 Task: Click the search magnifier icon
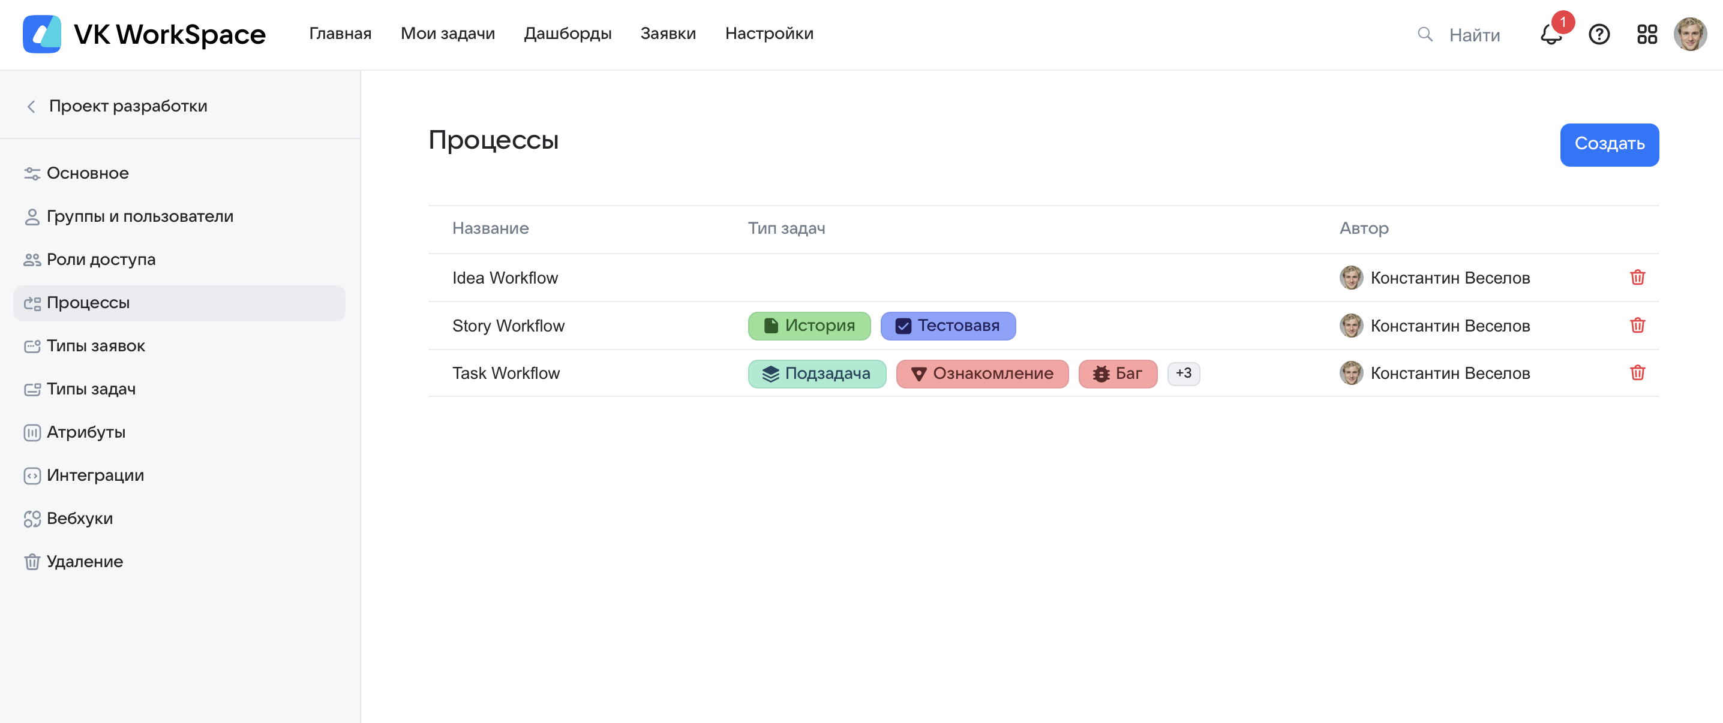[1425, 34]
